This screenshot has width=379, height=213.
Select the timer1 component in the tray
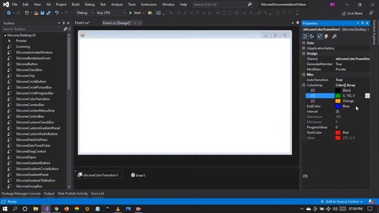pos(138,175)
